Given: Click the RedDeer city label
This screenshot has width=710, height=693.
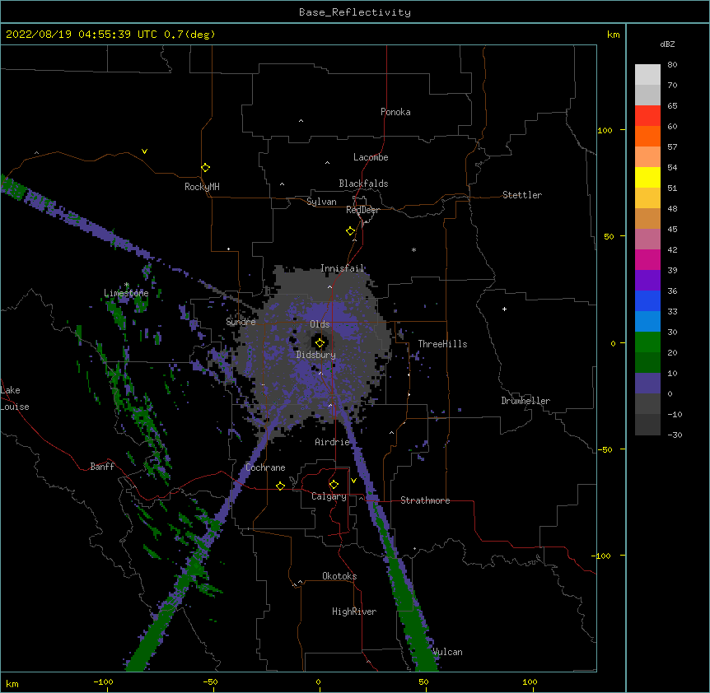Looking at the screenshot, I should tap(362, 210).
